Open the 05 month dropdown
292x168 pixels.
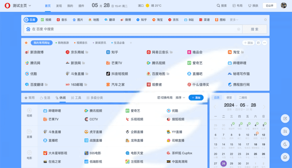click(x=244, y=105)
